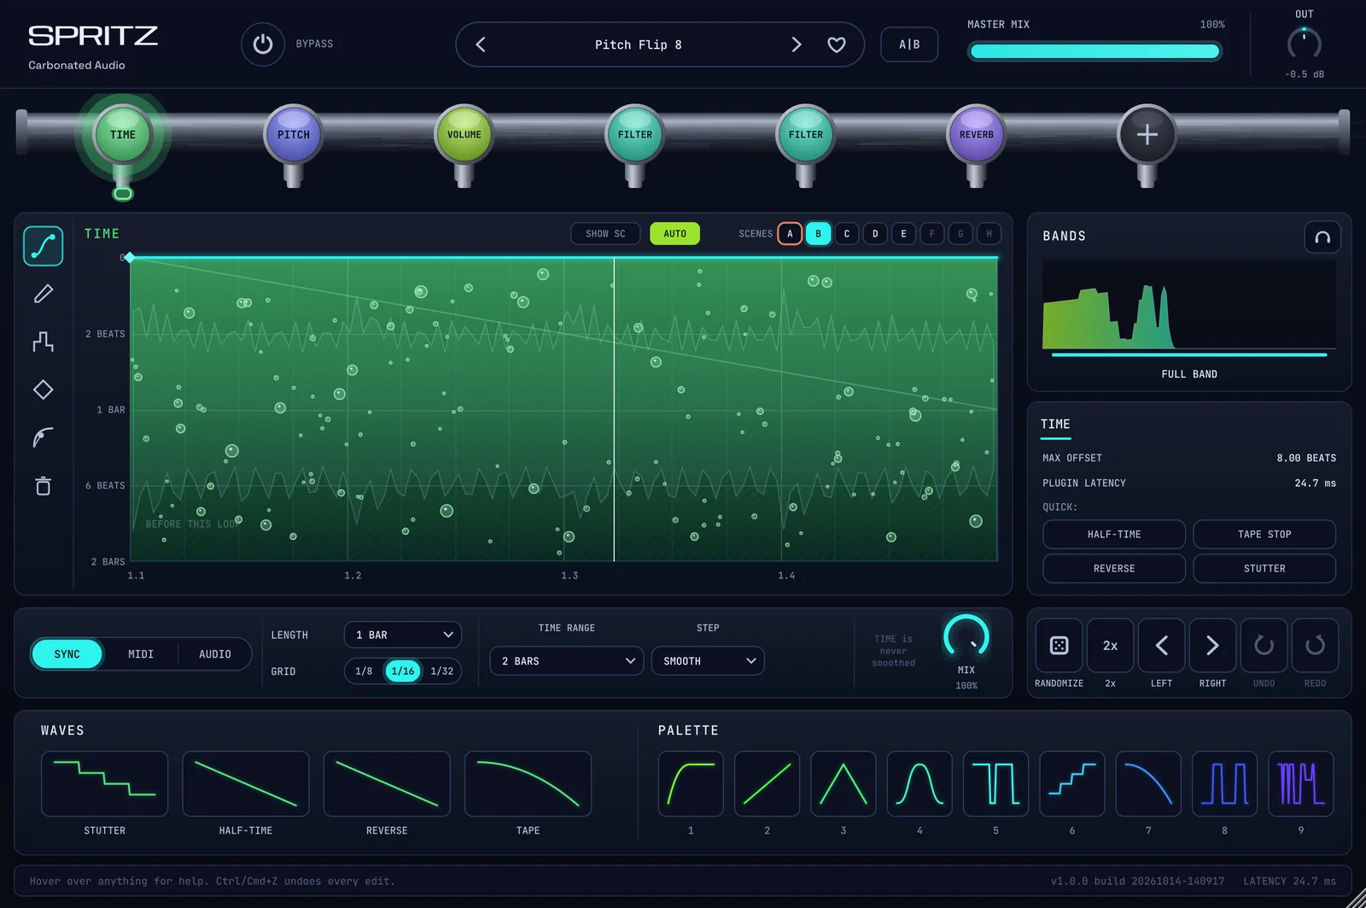Select scene C
Image resolution: width=1366 pixels, height=908 pixels.
[x=847, y=234]
